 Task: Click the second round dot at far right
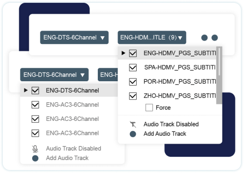215,38
